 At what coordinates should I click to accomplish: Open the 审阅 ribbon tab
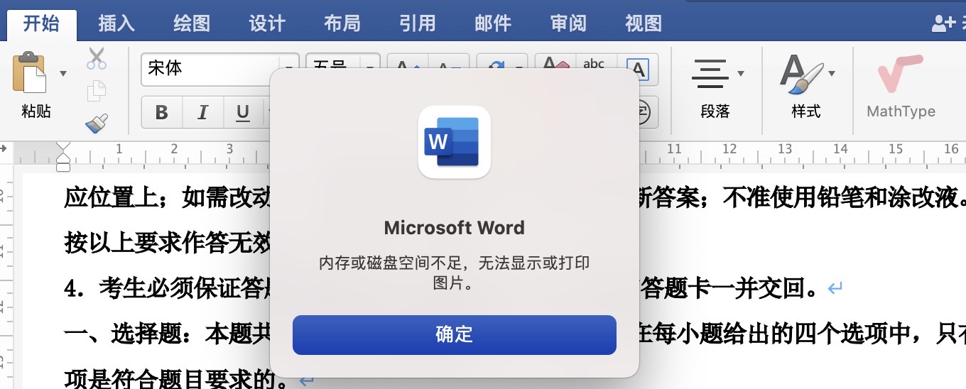click(568, 23)
